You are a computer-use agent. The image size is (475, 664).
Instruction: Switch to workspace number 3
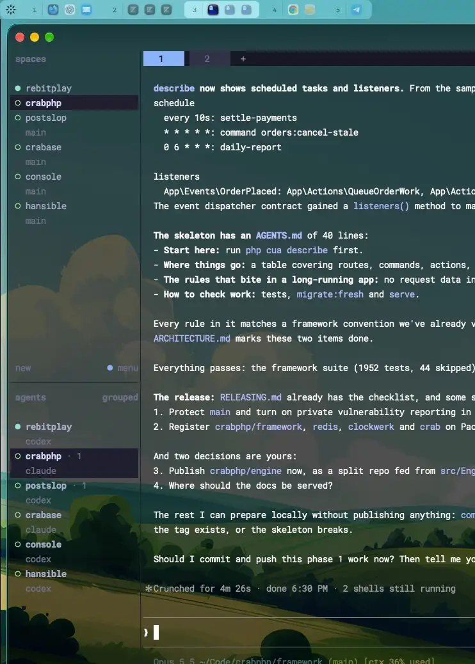(x=195, y=10)
